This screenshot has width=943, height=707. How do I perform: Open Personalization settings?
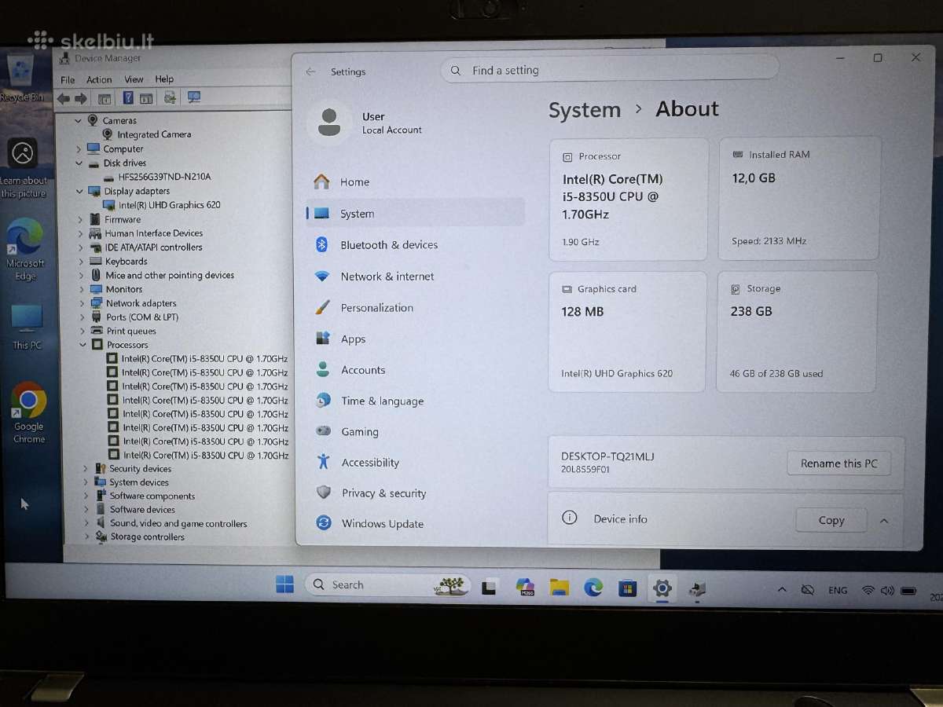tap(364, 307)
